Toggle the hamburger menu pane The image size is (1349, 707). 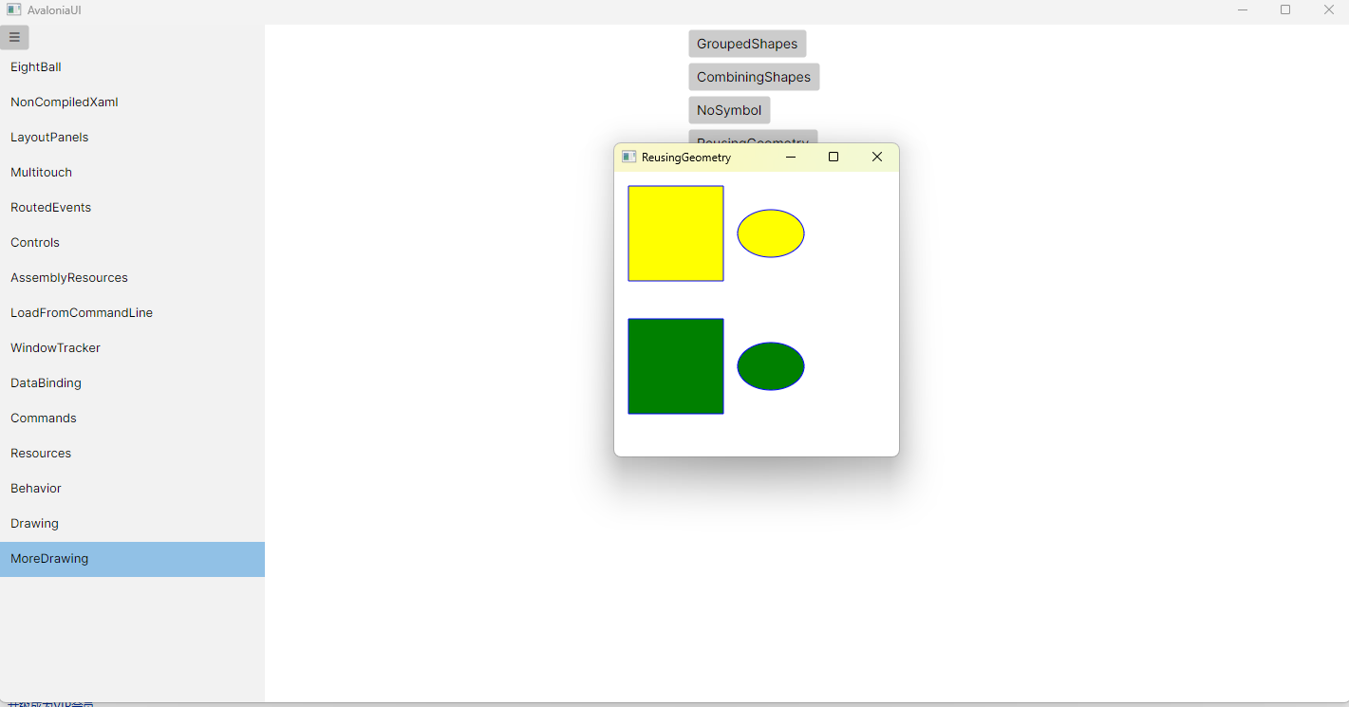(x=14, y=37)
